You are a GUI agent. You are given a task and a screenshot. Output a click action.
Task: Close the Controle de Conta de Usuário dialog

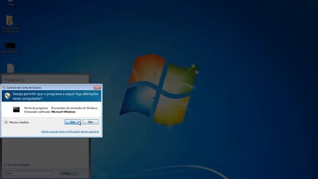tap(97, 88)
